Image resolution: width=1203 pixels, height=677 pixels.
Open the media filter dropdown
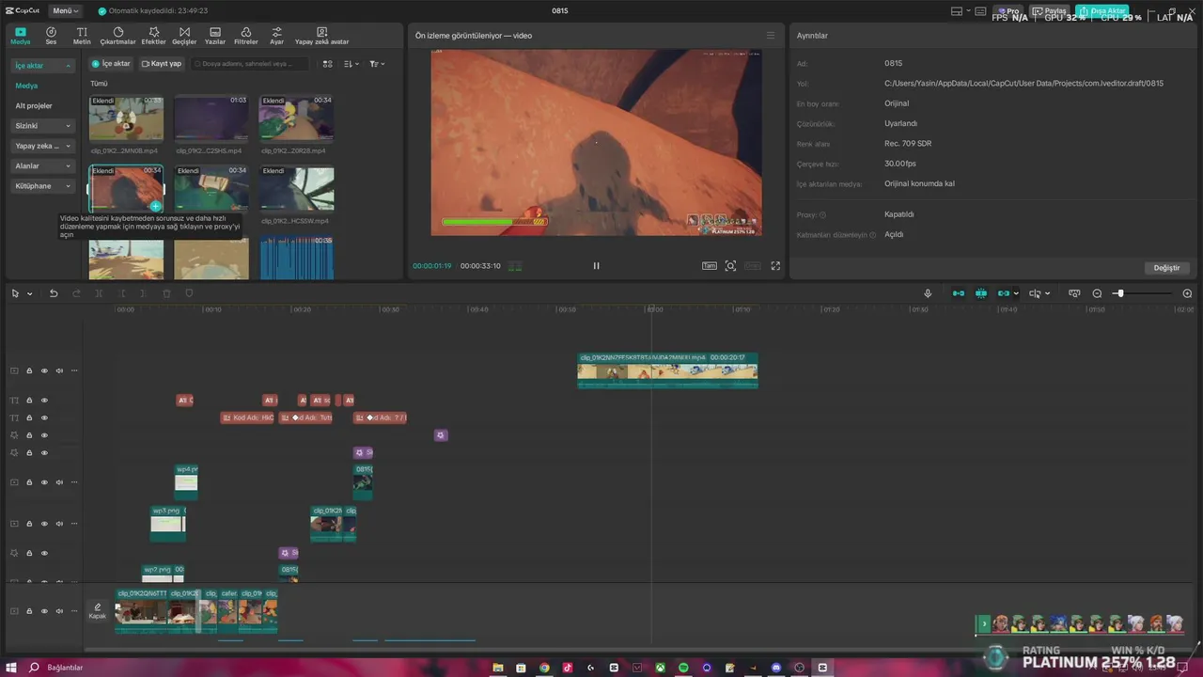(x=377, y=64)
